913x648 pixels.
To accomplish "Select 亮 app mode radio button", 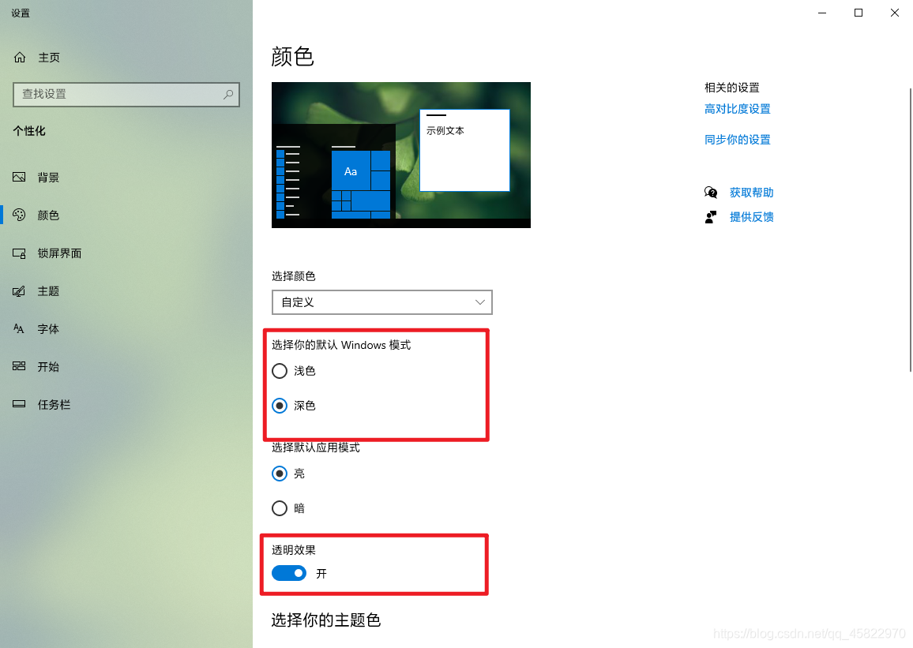I will pos(280,474).
